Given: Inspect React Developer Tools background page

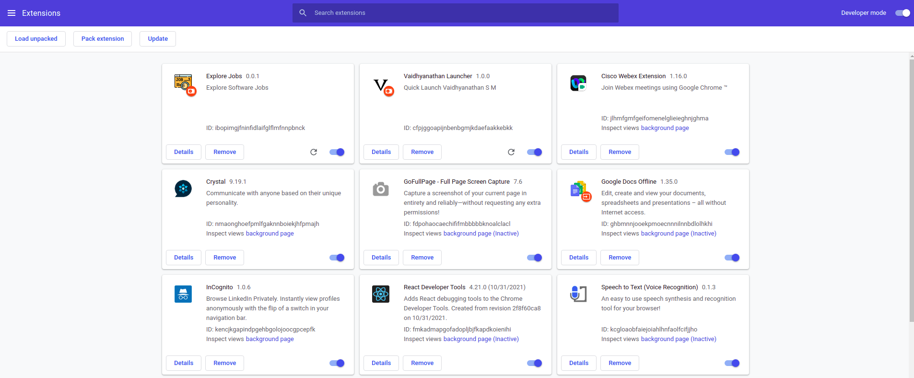Looking at the screenshot, I should click(481, 339).
